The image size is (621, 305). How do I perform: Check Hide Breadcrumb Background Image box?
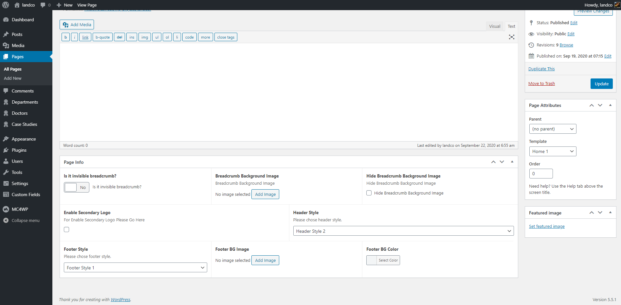(369, 193)
